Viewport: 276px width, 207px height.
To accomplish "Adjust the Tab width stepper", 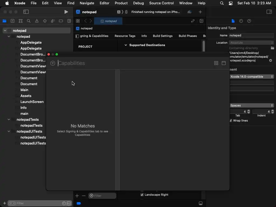I will pos(249,112).
